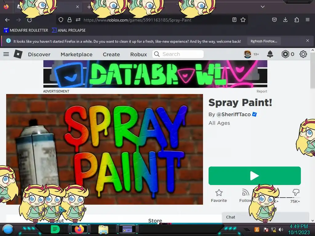Viewport: 315px width, 236px height.
Task: Open the user avatar profile icon
Action: [x=248, y=54]
